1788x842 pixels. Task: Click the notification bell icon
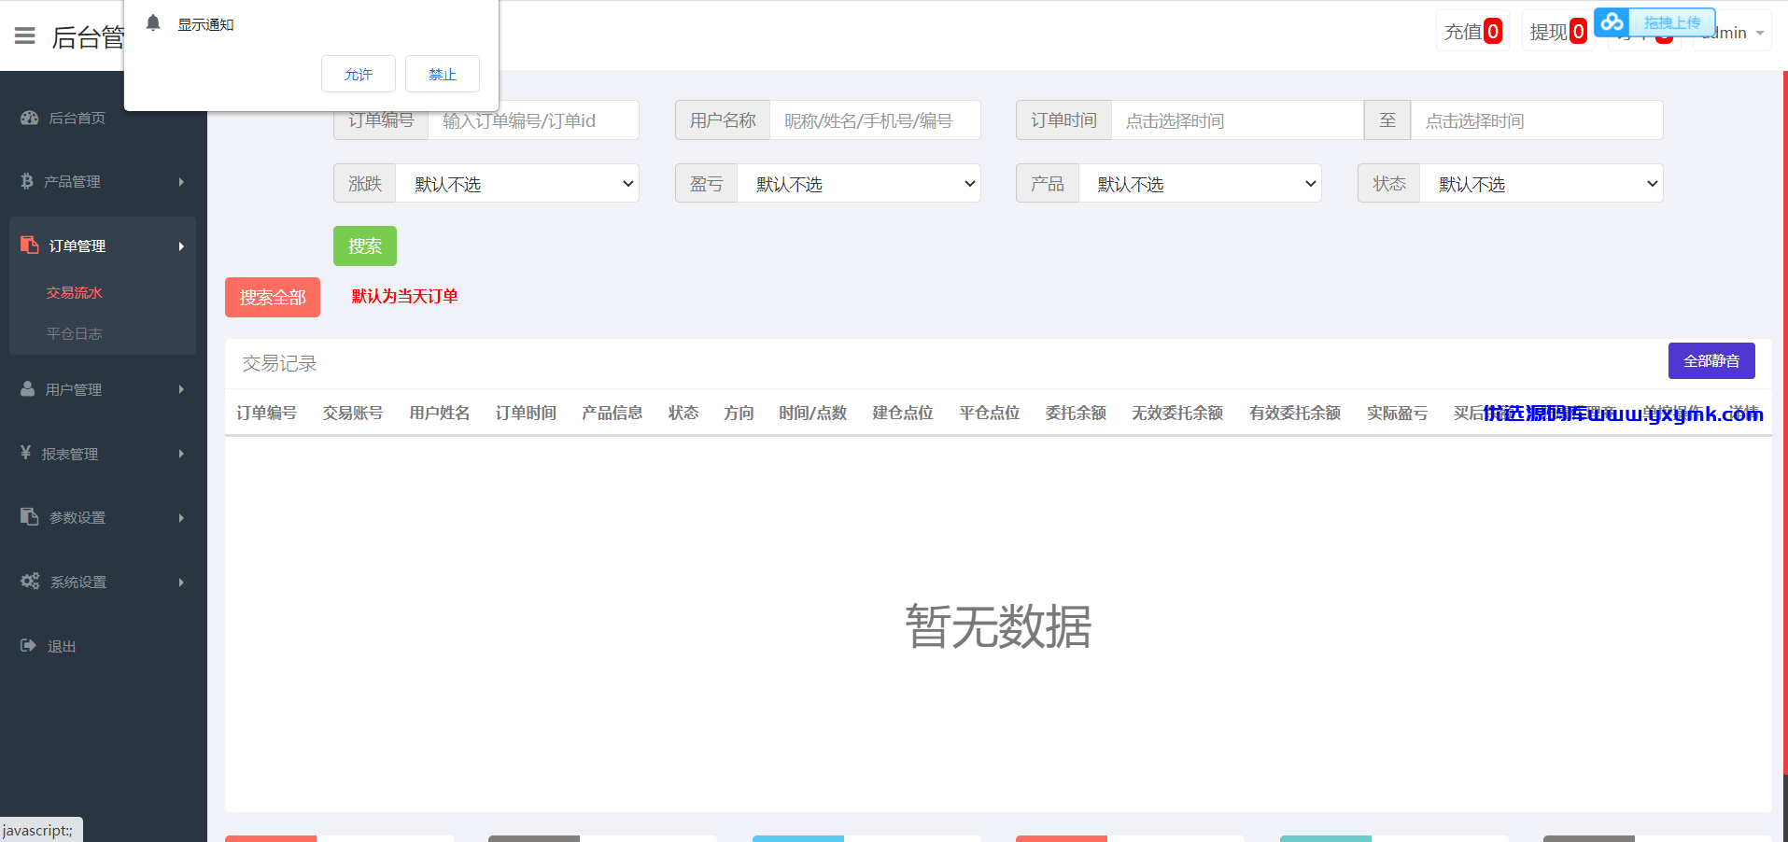[153, 22]
